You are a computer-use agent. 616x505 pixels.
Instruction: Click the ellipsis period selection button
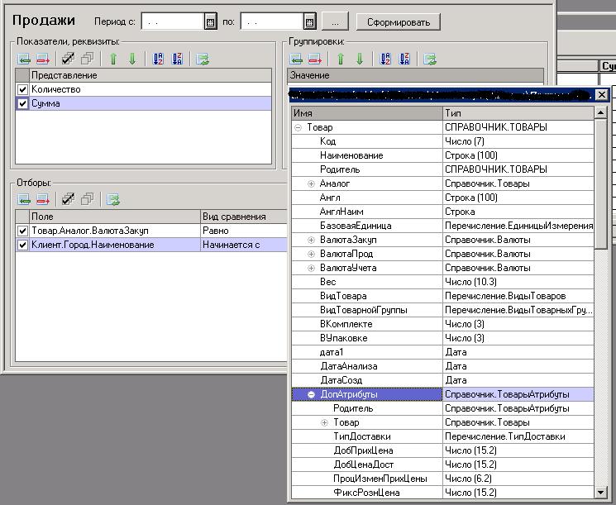334,21
